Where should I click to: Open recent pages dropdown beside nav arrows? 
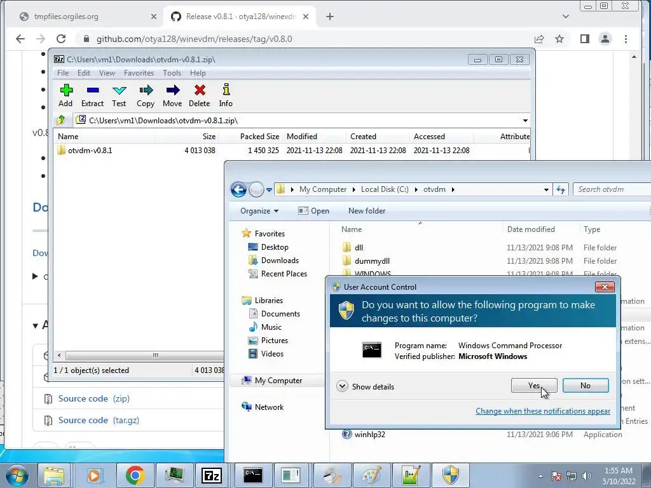[x=269, y=189]
